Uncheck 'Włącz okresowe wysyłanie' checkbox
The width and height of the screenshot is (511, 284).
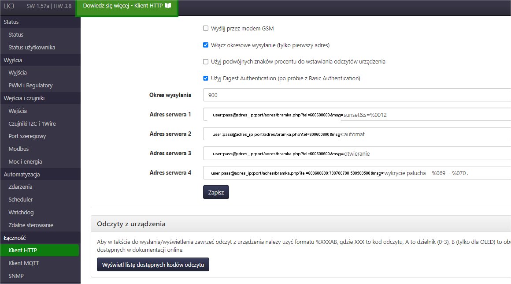pyautogui.click(x=205, y=45)
